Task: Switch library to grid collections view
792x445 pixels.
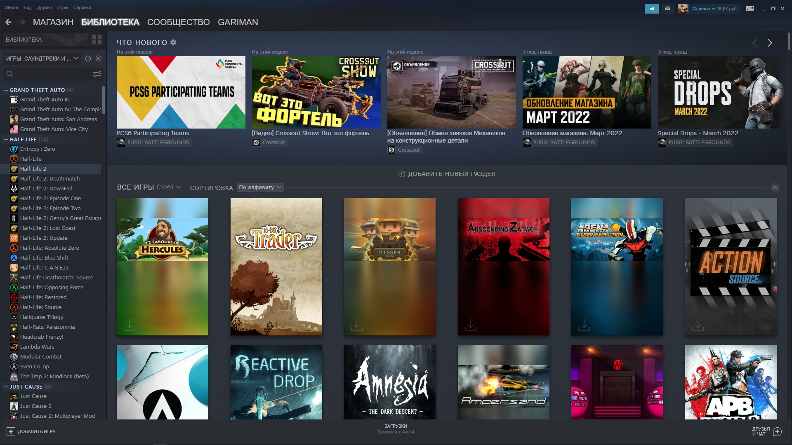Action: 97,40
